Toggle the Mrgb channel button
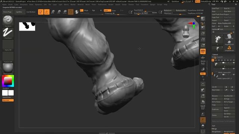Image resolution: width=239 pixels, height=134 pixels. click(86, 10)
